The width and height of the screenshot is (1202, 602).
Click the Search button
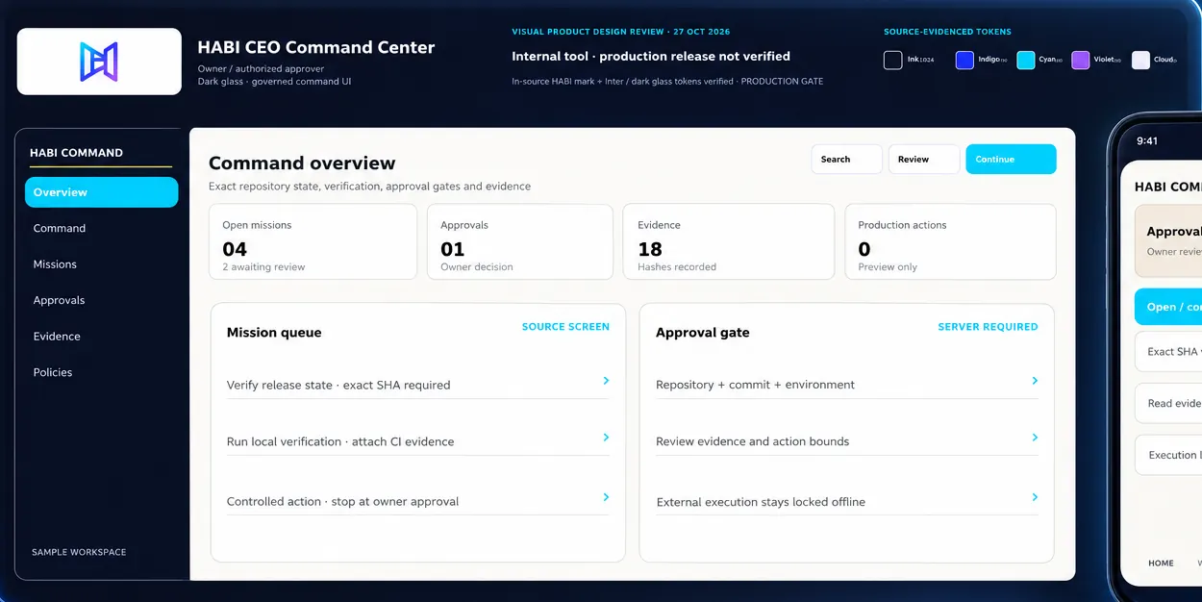click(846, 160)
